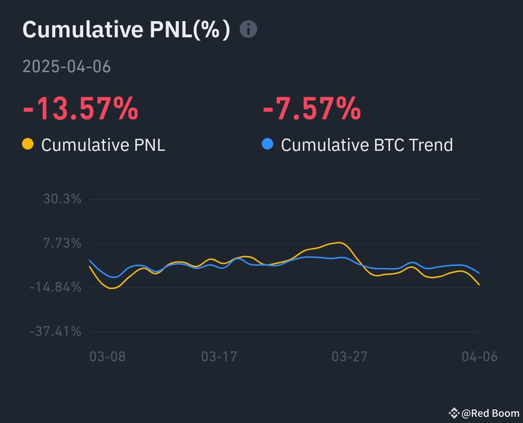
Task: Click the yellow Cumulative PNL legend dot
Action: coord(28,144)
